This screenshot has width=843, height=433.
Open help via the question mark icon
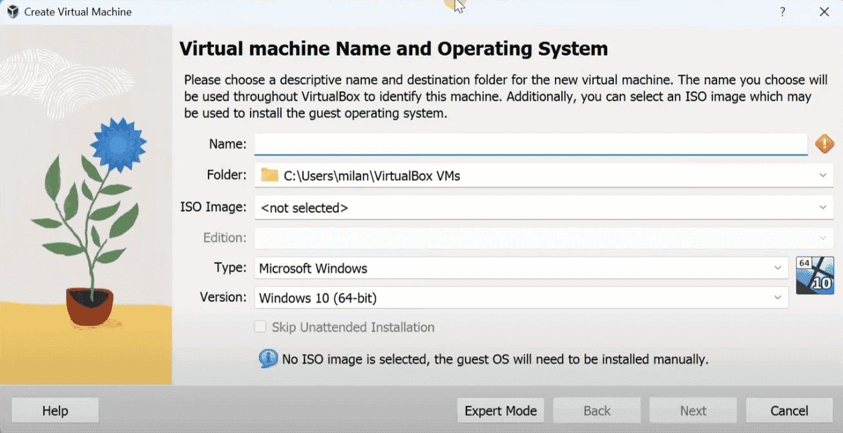pyautogui.click(x=782, y=12)
